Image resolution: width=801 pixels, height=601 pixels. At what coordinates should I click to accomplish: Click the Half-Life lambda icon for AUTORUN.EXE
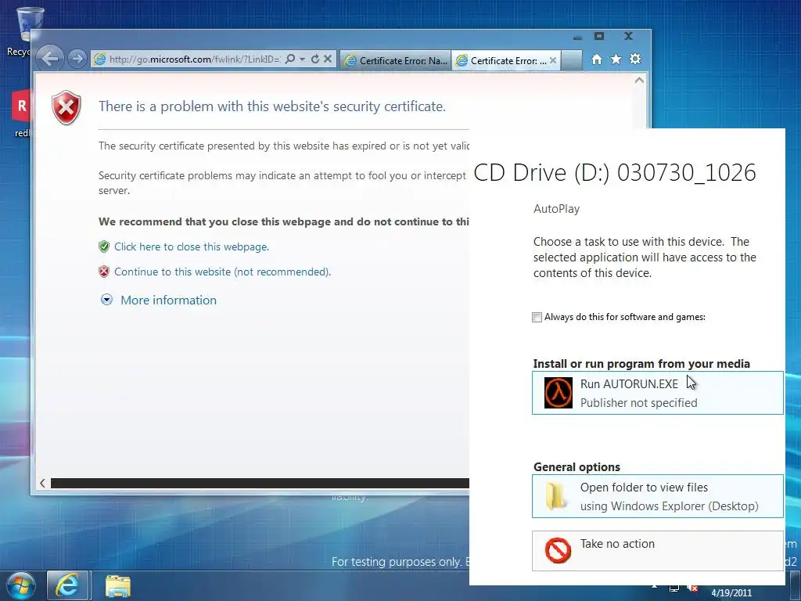click(x=558, y=393)
